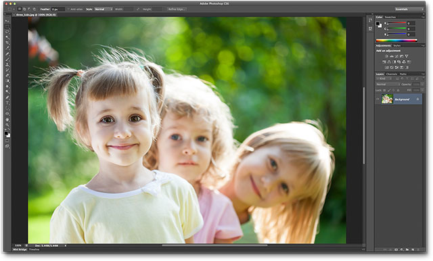Open the Essentials workspace dropdown
The width and height of the screenshot is (433, 261).
[x=409, y=9]
